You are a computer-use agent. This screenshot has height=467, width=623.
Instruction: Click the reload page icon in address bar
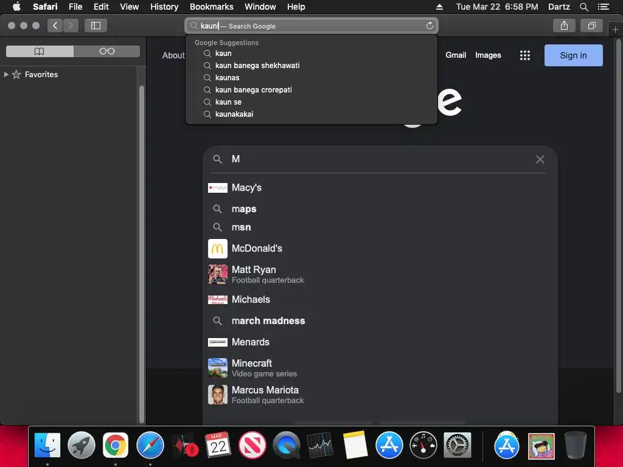(430, 26)
